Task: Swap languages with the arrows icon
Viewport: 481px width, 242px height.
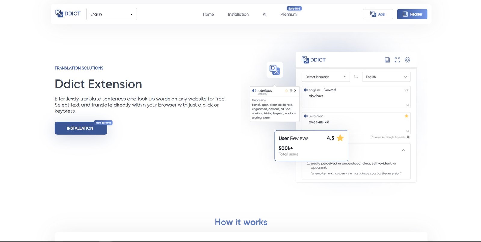Action: coord(356,77)
